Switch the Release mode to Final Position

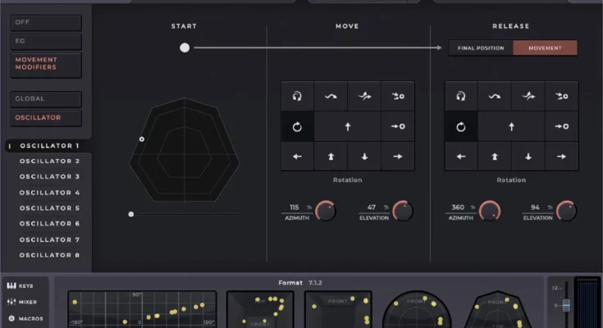(x=480, y=48)
